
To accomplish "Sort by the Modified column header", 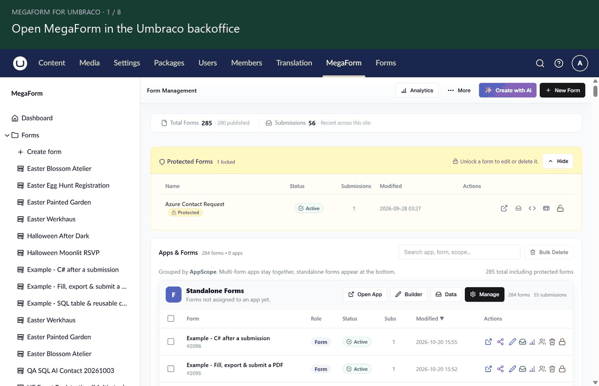I will click(x=430, y=319).
